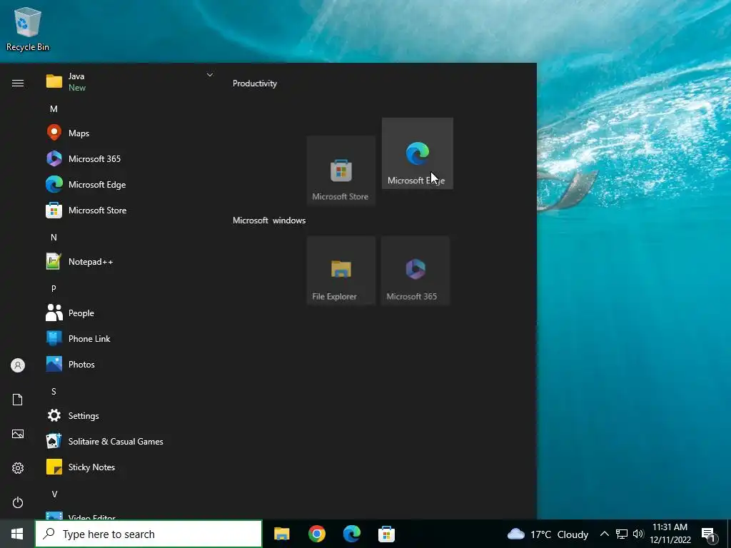731x548 pixels.
Task: Open the File Explorer tile
Action: click(x=341, y=270)
